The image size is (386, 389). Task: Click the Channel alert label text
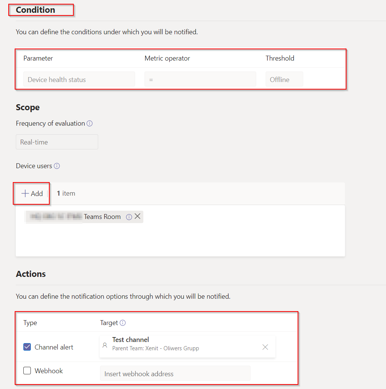point(54,347)
